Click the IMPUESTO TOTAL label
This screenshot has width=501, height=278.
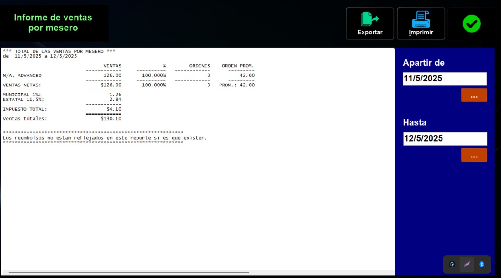click(x=25, y=109)
